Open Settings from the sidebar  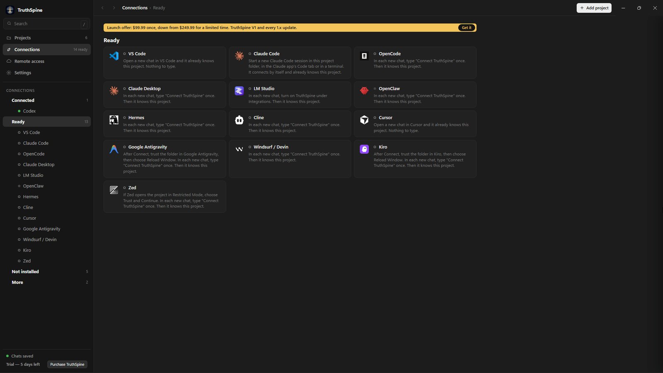47,73
